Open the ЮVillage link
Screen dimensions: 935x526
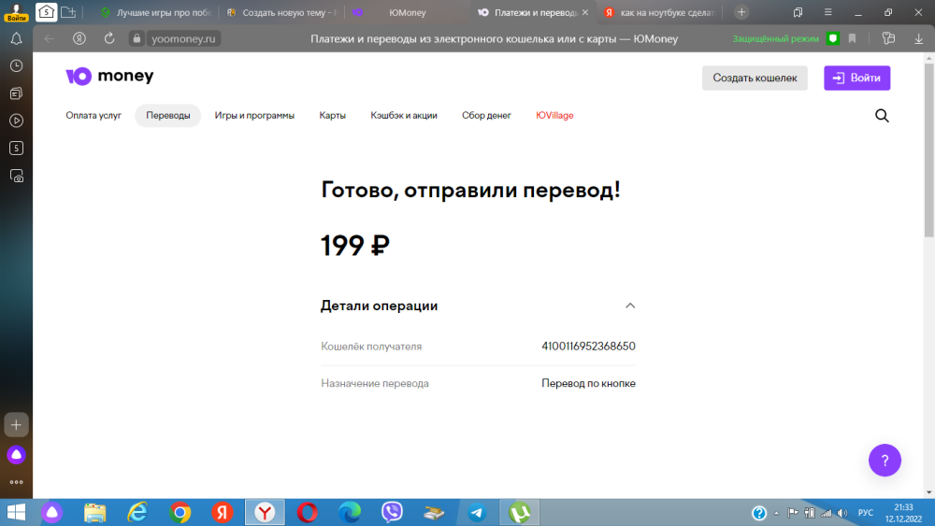[554, 116]
